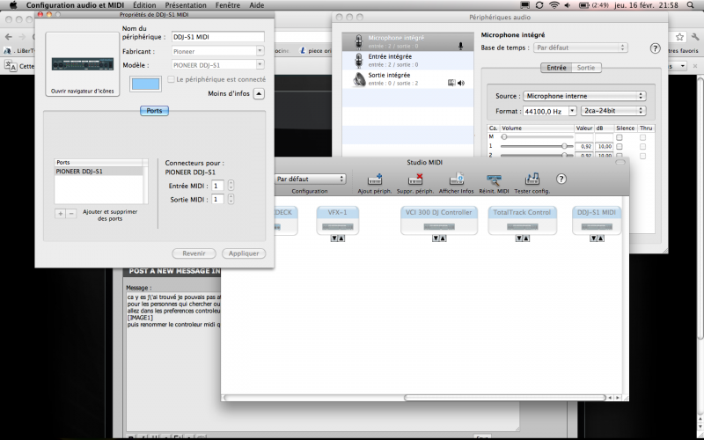Click the remove port minus button
704x440 pixels.
(71, 214)
